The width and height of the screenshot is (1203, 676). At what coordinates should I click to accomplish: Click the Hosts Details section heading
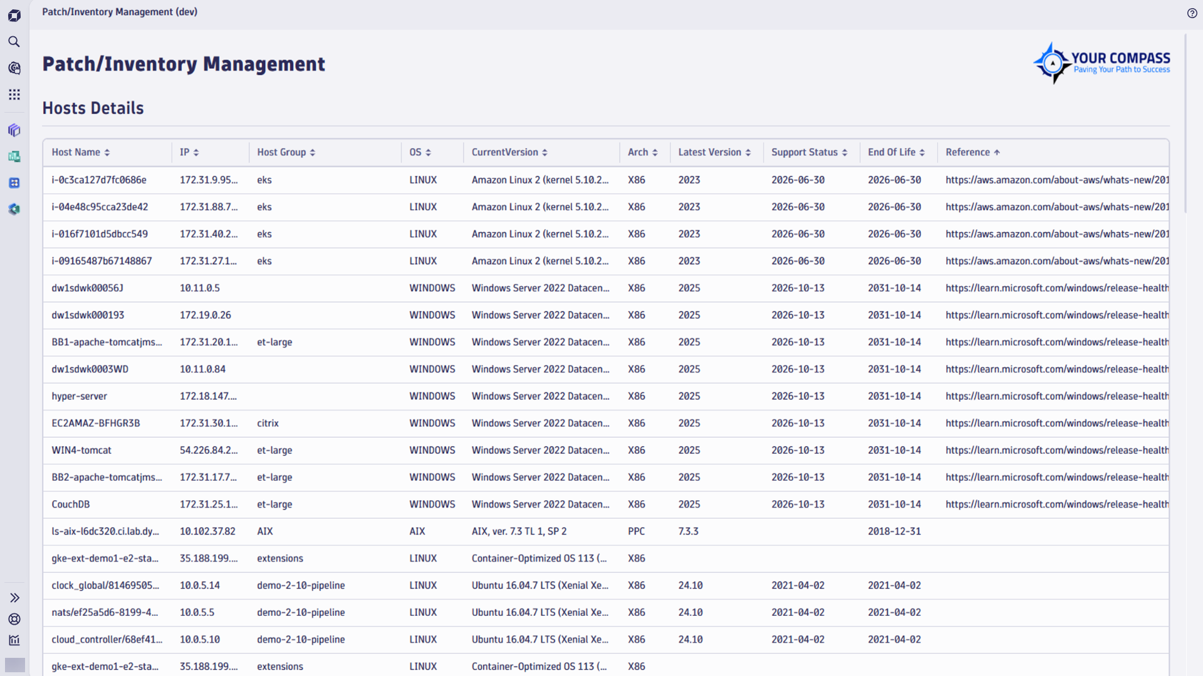93,108
